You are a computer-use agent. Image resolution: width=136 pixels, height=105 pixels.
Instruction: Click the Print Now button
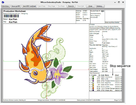[x=6, y=6]
